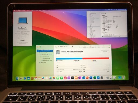Open First Aid in Disk Utility toolbar

[x=85, y=47]
